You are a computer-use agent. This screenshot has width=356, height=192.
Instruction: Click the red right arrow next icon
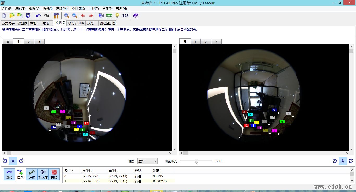click(x=91, y=16)
